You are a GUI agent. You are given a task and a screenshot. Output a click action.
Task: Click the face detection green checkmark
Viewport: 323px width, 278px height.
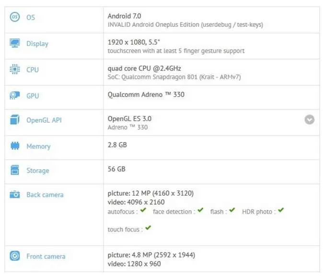tap(200, 210)
